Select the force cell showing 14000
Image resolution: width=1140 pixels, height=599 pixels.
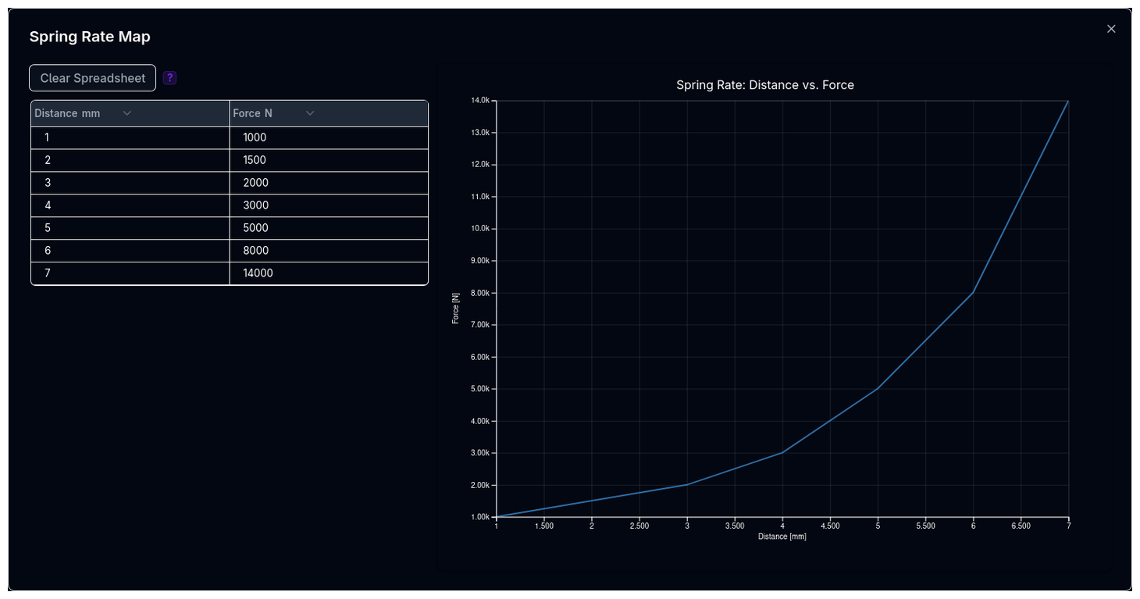(x=329, y=273)
